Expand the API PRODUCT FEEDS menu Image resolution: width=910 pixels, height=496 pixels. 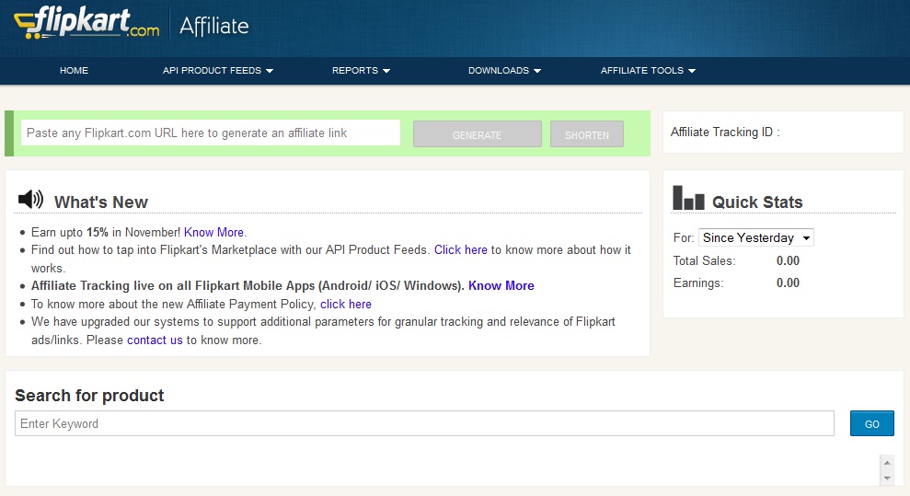pos(218,70)
